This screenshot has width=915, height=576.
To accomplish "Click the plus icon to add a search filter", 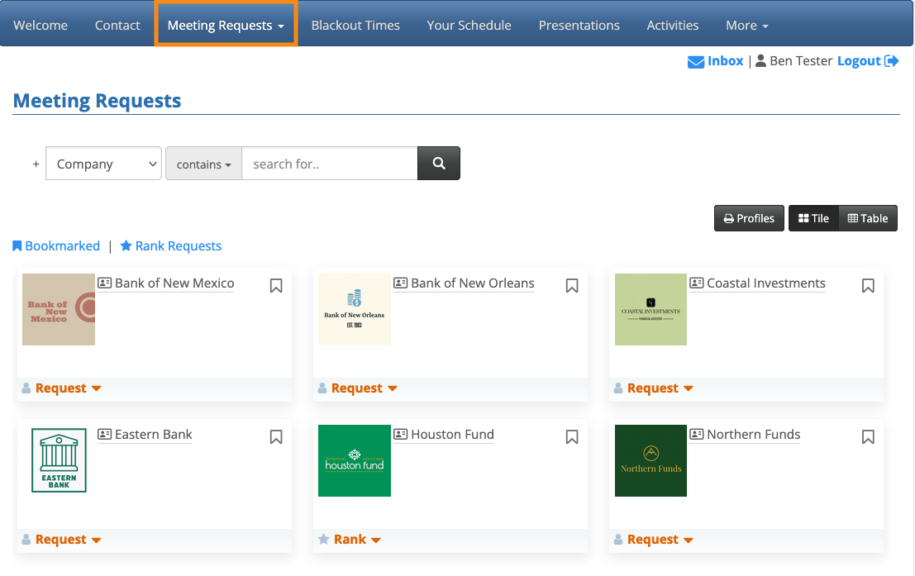I will [36, 164].
